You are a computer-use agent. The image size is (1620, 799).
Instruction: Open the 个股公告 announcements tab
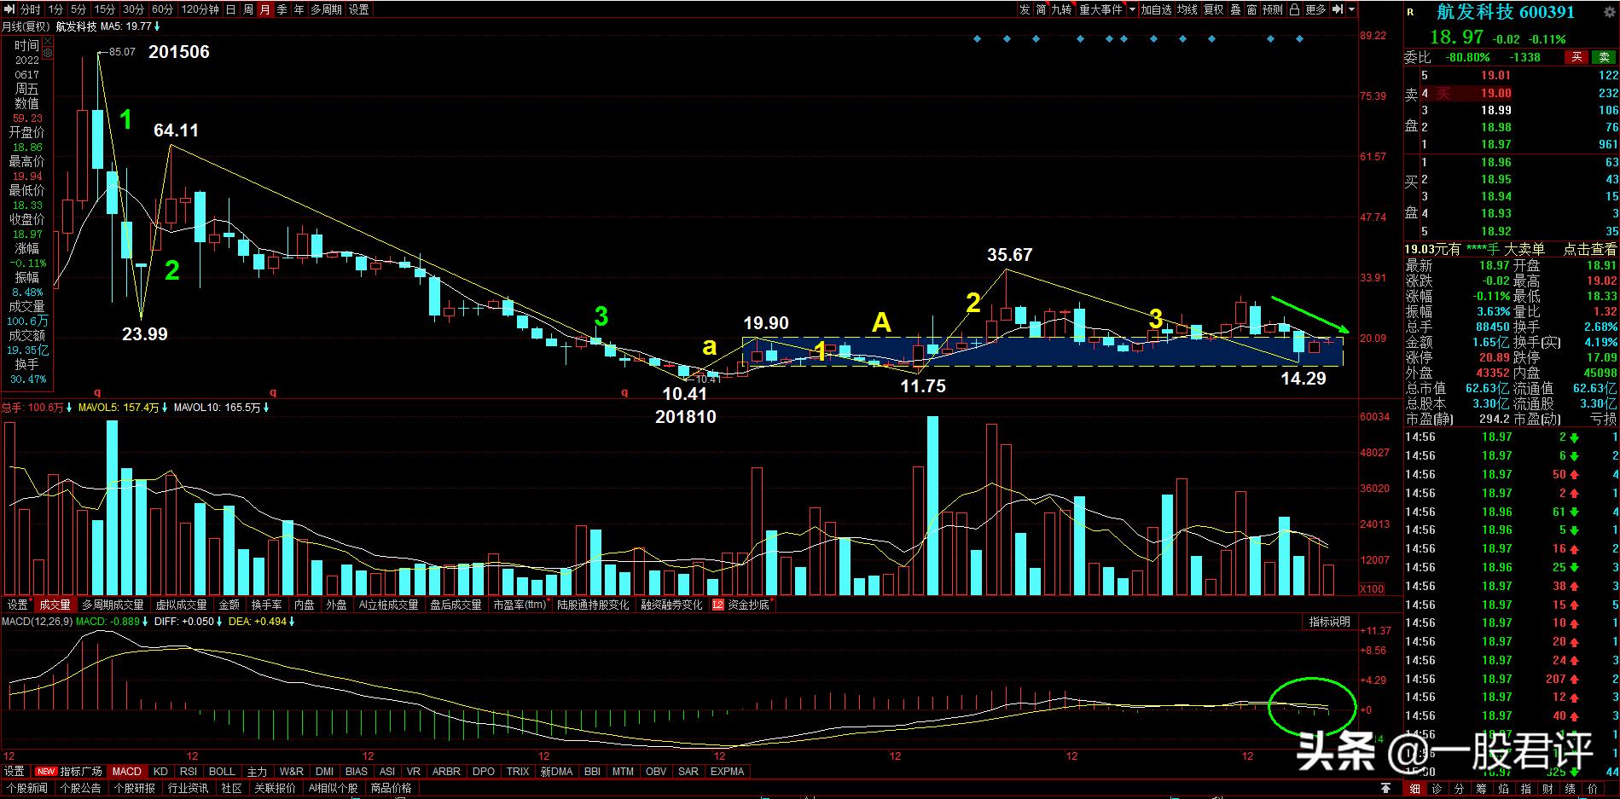coord(81,789)
